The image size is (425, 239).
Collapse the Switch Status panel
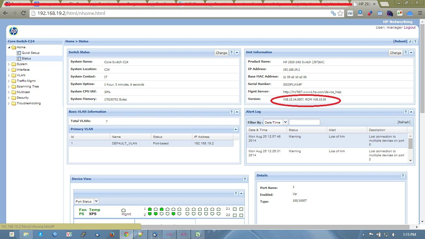pyautogui.click(x=237, y=53)
